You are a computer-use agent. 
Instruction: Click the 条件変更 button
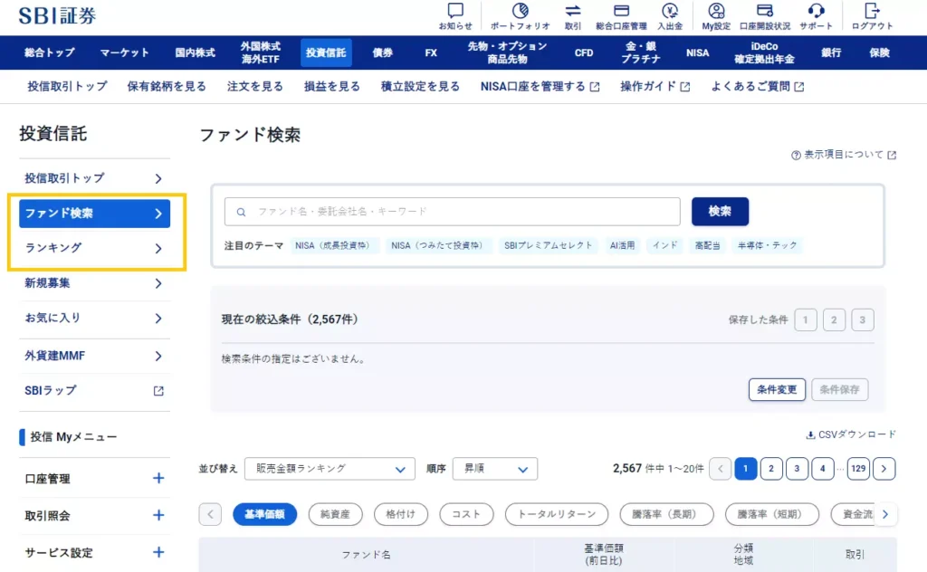pos(777,389)
